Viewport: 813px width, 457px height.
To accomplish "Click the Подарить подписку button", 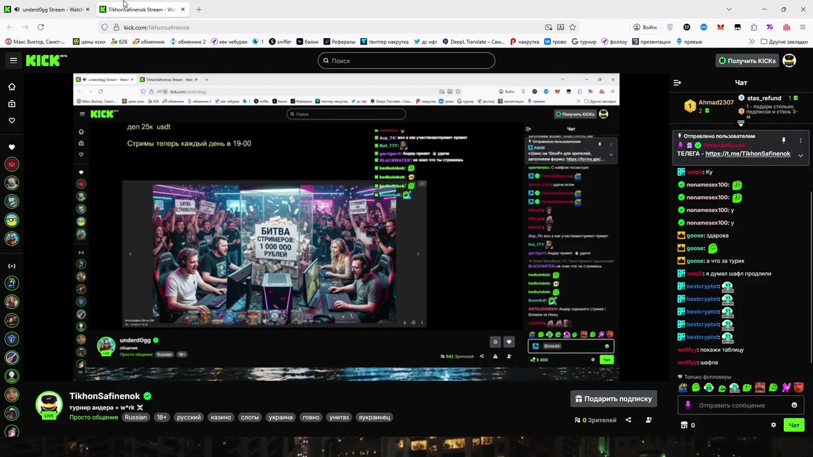I will tap(614, 399).
